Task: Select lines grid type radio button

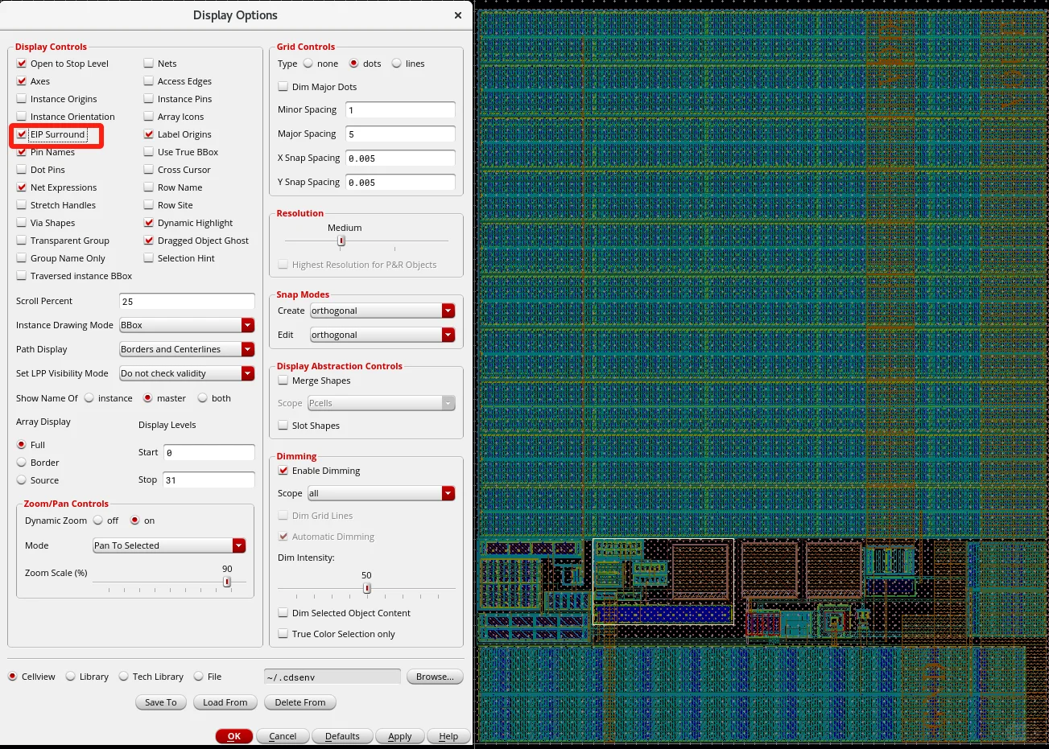Action: pos(397,64)
